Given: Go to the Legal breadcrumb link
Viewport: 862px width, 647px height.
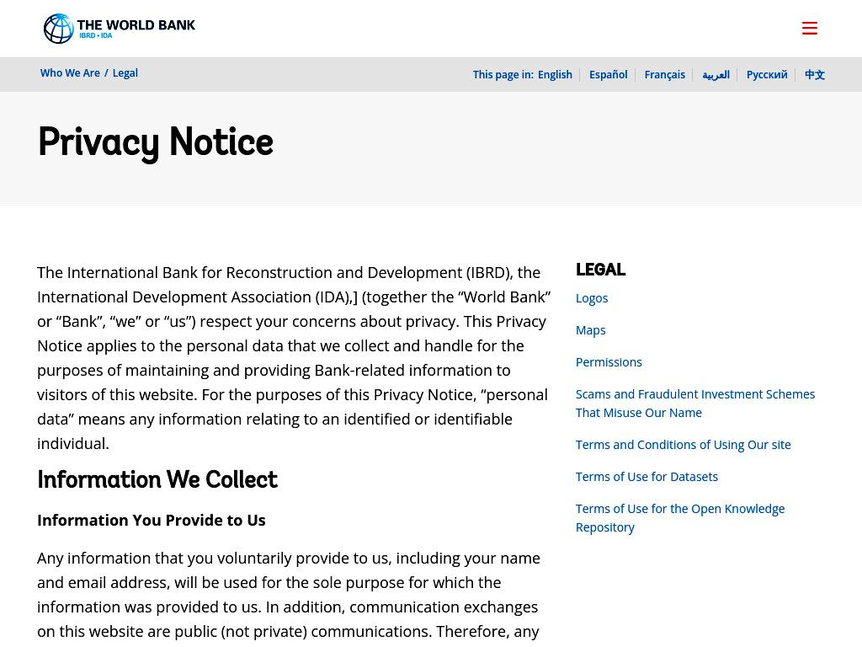Looking at the screenshot, I should [125, 73].
